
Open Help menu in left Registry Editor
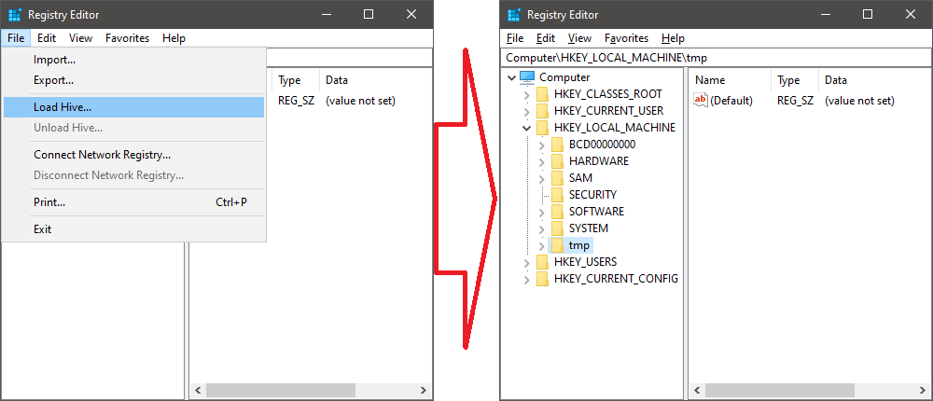click(x=174, y=38)
